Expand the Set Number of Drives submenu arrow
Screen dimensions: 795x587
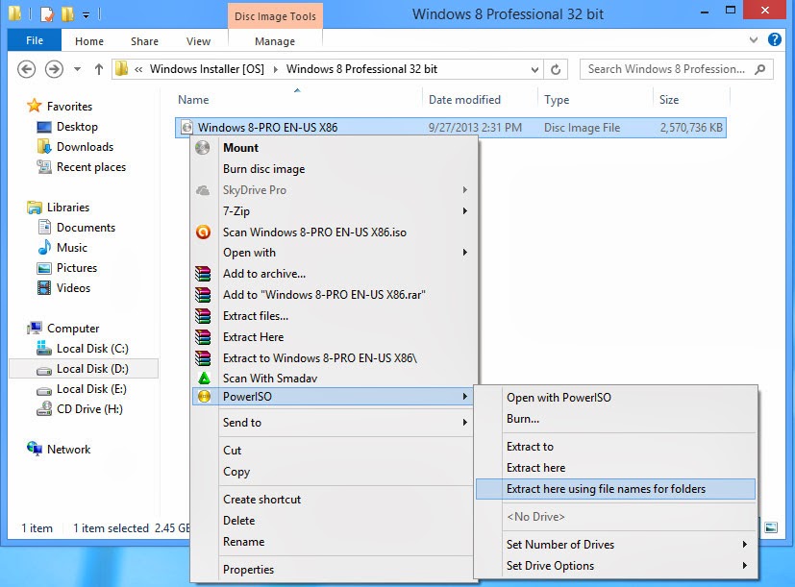[745, 545]
